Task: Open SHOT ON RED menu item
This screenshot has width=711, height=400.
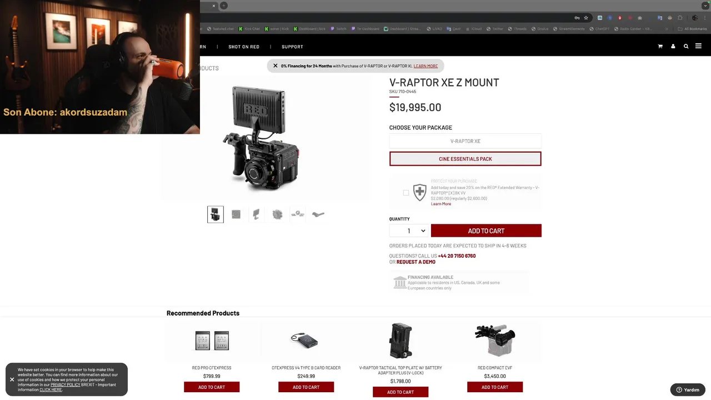Action: click(244, 47)
